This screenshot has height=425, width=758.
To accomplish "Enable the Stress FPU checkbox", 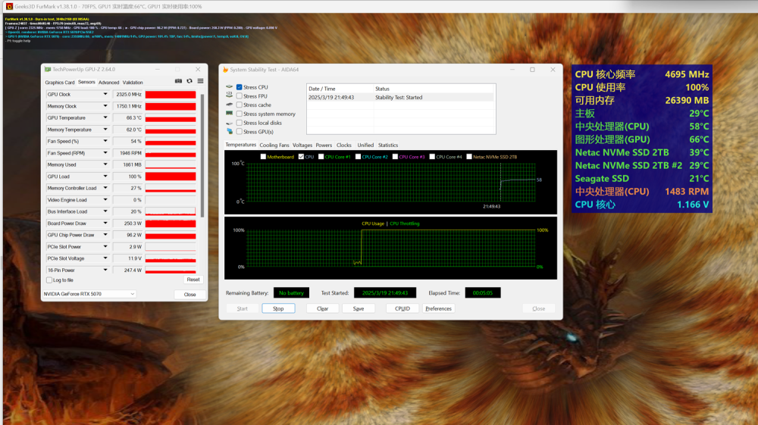I will pos(240,96).
